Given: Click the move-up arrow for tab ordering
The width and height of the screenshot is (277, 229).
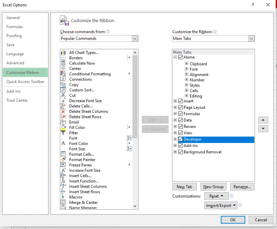Looking at the screenshot, I should click(x=263, y=120).
